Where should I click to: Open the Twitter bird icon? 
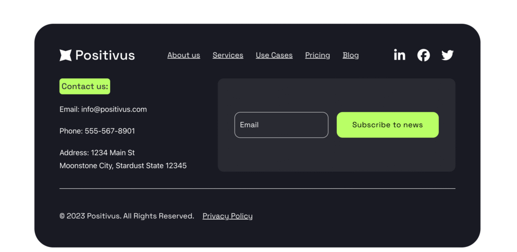tap(447, 55)
